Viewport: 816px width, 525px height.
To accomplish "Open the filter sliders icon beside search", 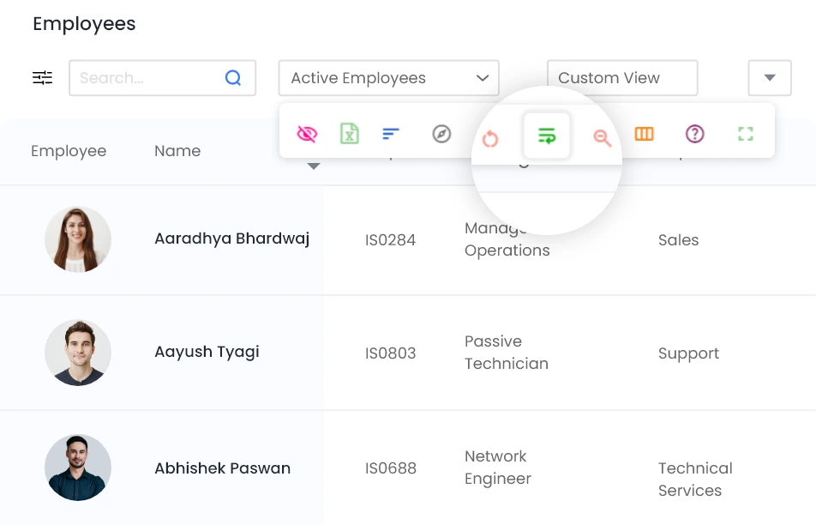I will point(43,78).
